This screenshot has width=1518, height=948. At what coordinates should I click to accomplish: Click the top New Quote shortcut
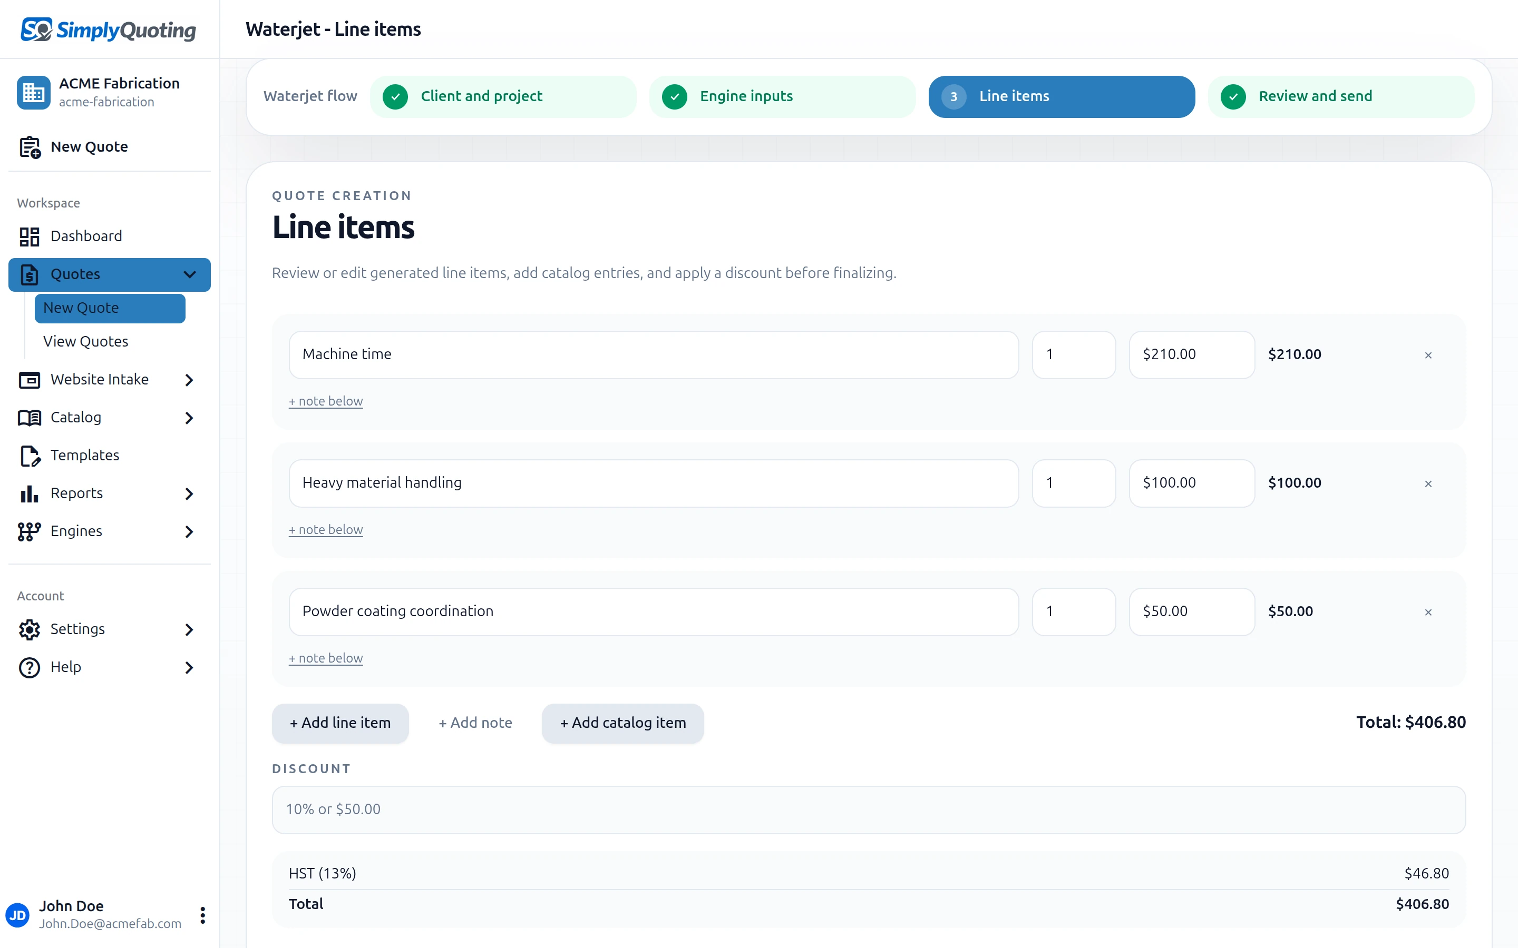[109, 147]
